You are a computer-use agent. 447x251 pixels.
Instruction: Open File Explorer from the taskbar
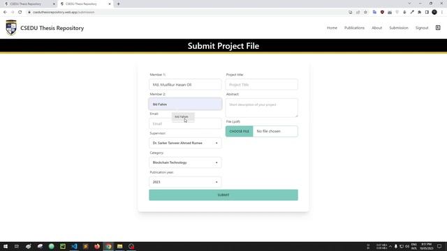point(119,246)
